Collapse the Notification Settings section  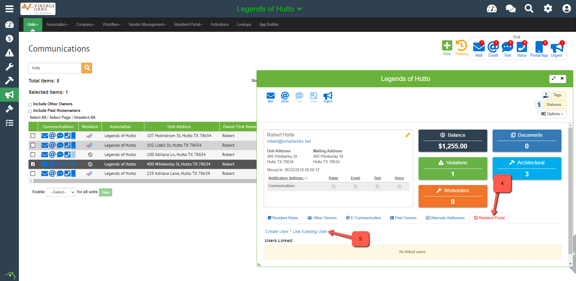point(288,178)
